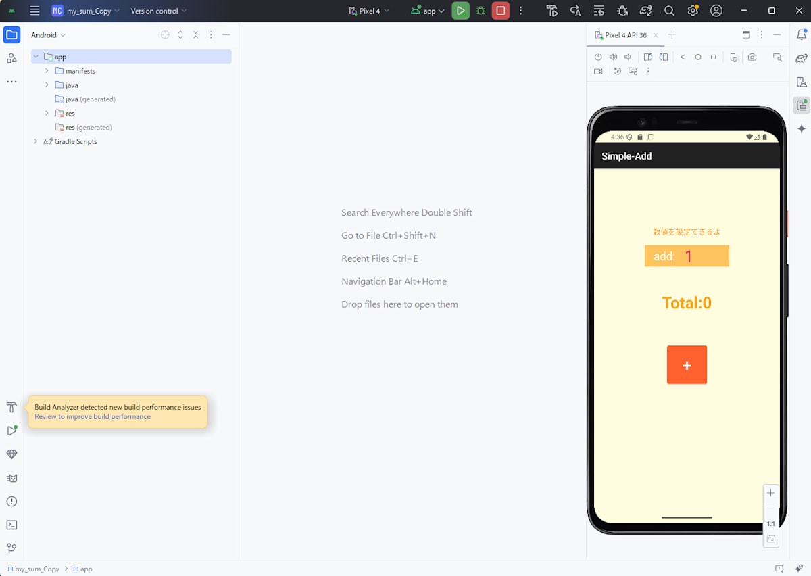811x576 pixels.
Task: Open the Problems tool window icon
Action: click(11, 501)
